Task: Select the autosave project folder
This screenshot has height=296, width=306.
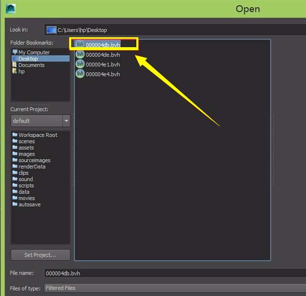Action: (29, 205)
